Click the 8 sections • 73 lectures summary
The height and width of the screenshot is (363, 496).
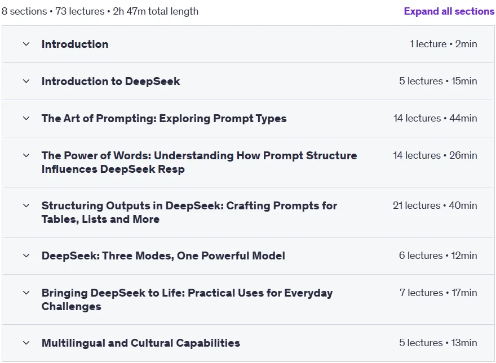(100, 11)
